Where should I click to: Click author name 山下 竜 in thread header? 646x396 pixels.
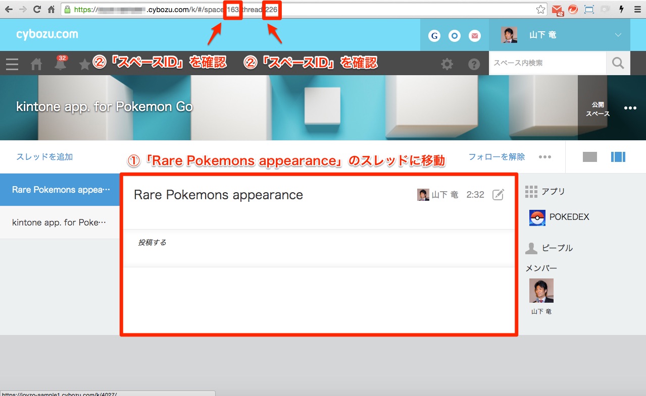(x=445, y=195)
